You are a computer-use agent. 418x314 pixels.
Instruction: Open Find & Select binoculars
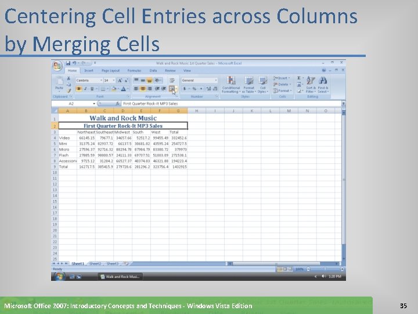(323, 85)
